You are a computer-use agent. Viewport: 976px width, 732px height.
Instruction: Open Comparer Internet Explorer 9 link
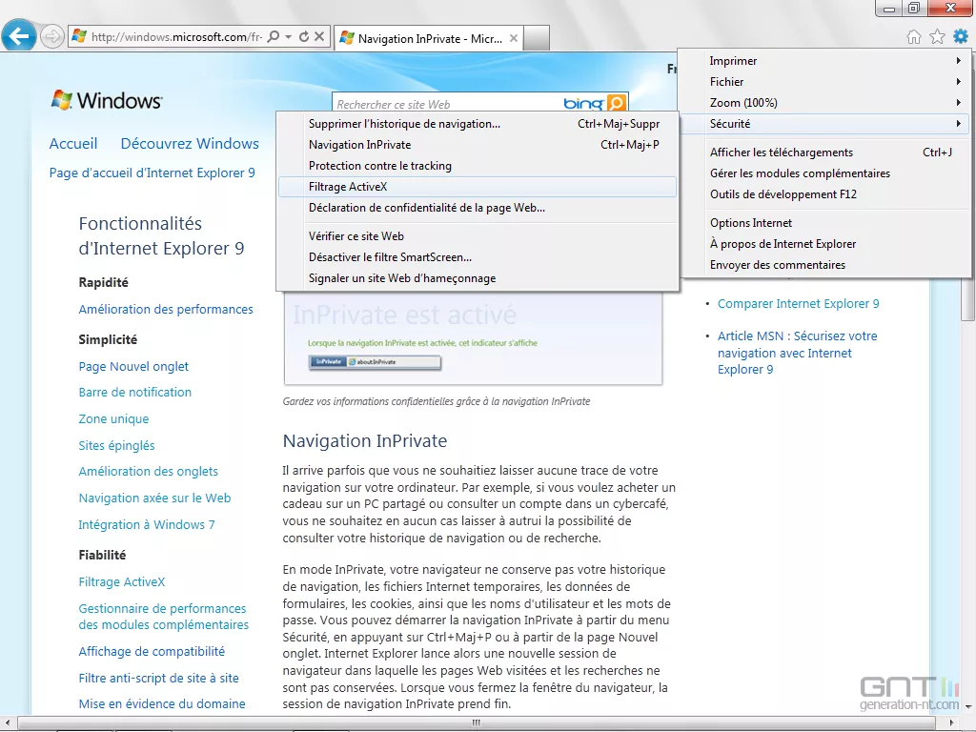(x=798, y=304)
